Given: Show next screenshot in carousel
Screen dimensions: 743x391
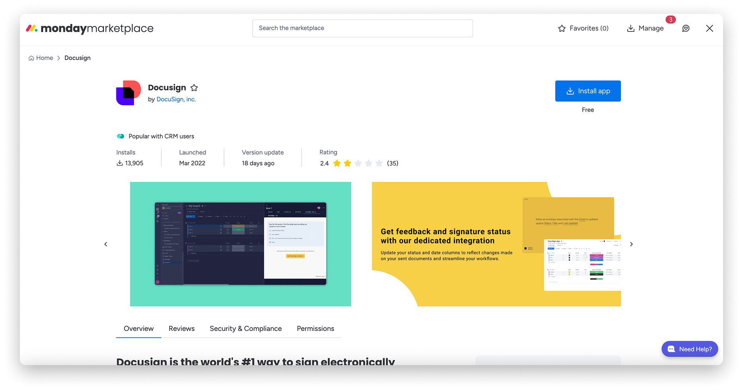Looking at the screenshot, I should click(631, 244).
